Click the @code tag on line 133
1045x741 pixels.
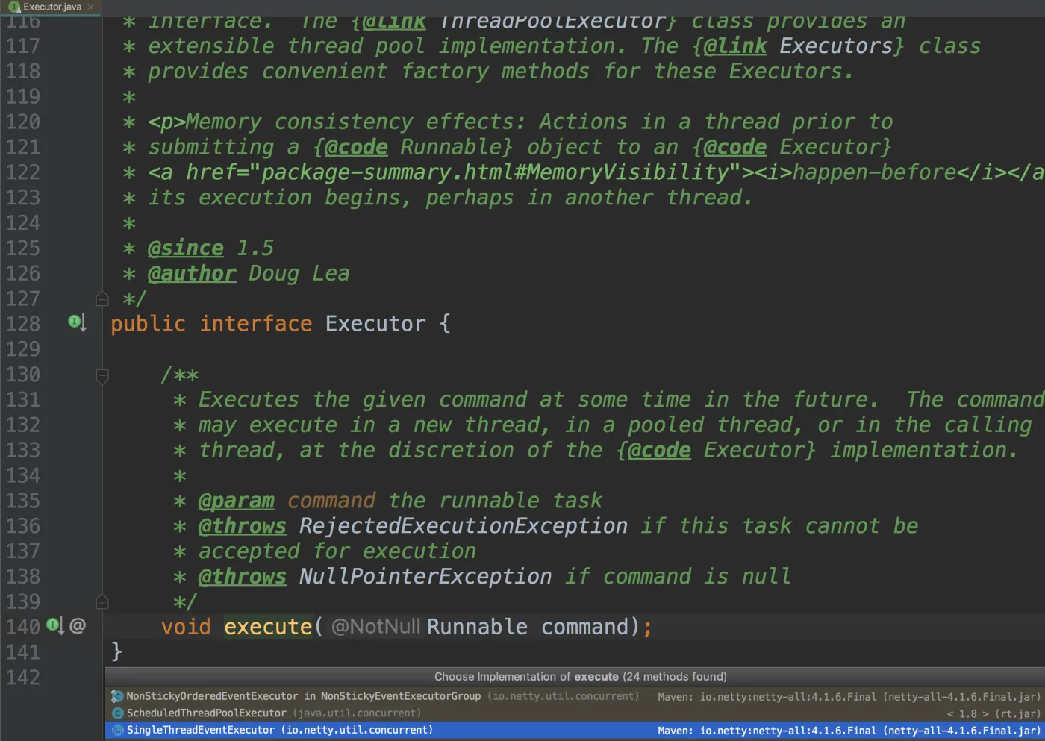pos(660,450)
